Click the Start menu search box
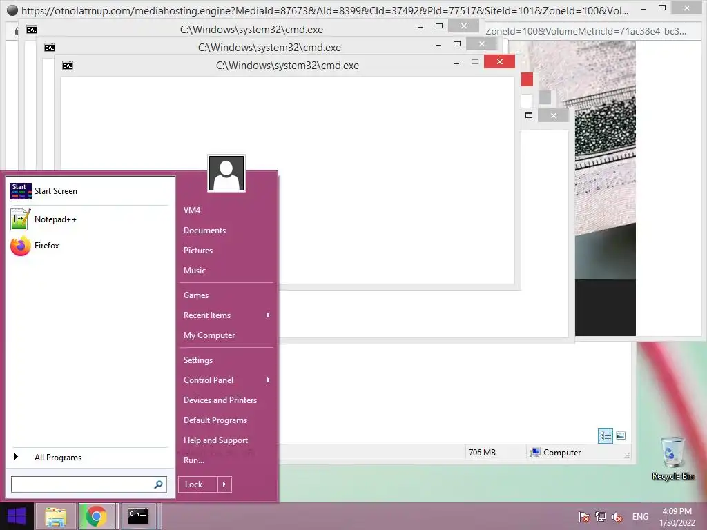Screen dimensions: 707x530 pyautogui.click(x=89, y=484)
